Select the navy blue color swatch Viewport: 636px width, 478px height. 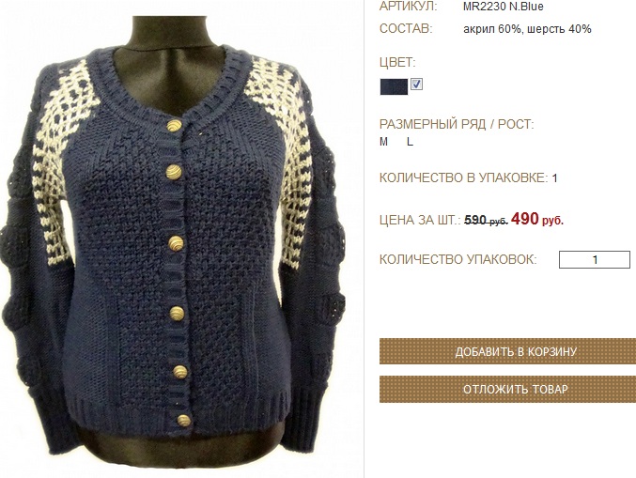click(394, 86)
